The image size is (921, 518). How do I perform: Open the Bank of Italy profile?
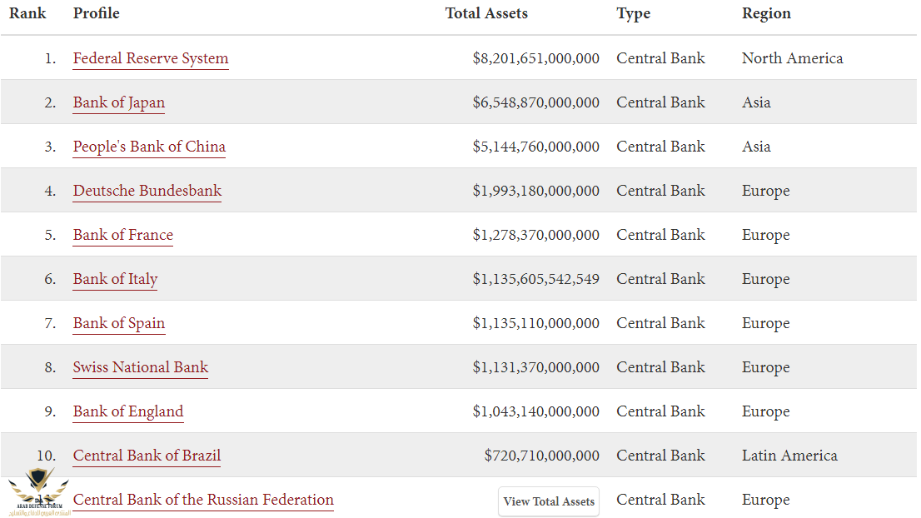tap(115, 279)
